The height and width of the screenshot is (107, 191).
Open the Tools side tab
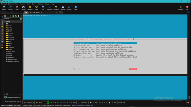point(2,31)
